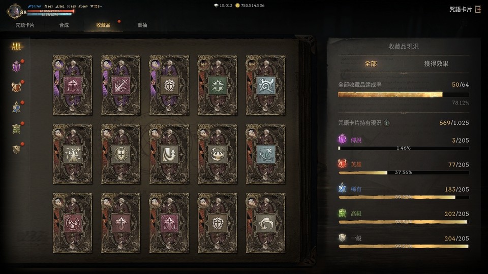Filter by red hero grade icon

click(16, 87)
